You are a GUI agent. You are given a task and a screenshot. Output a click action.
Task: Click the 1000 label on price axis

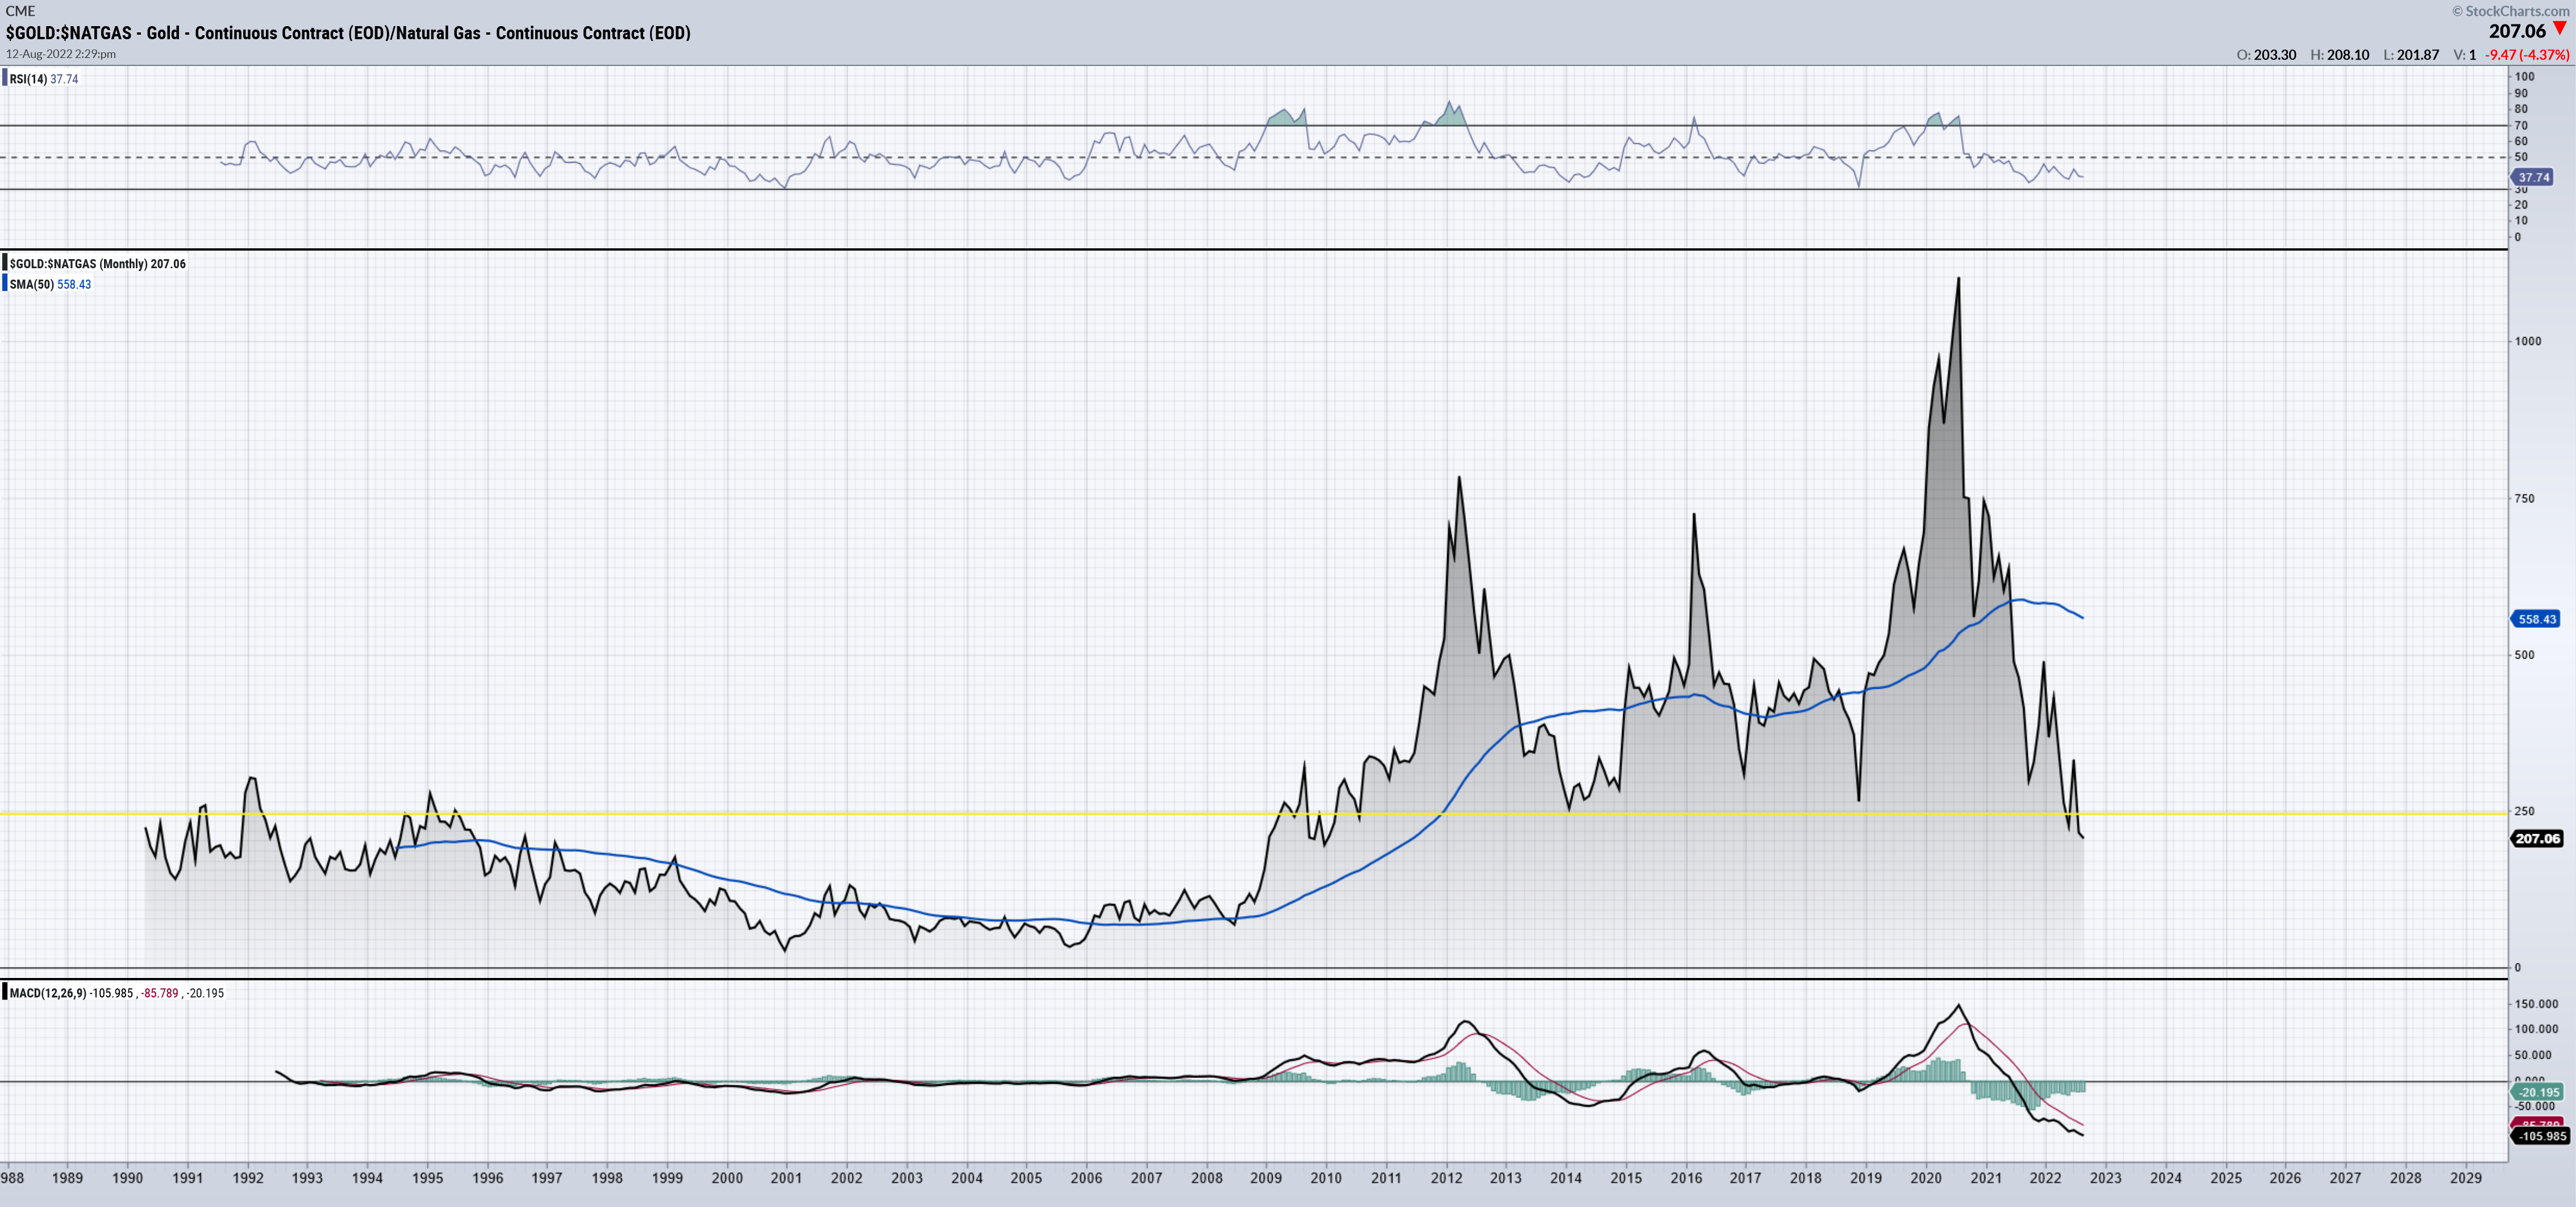pyautogui.click(x=2527, y=341)
